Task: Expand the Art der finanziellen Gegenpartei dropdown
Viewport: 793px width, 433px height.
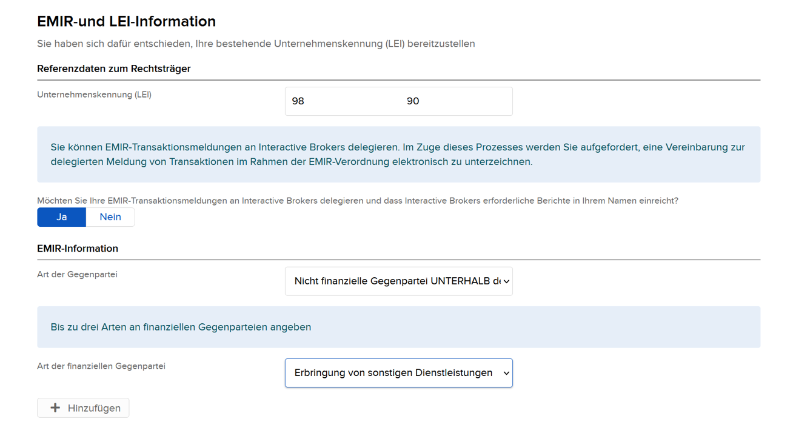Action: point(398,373)
